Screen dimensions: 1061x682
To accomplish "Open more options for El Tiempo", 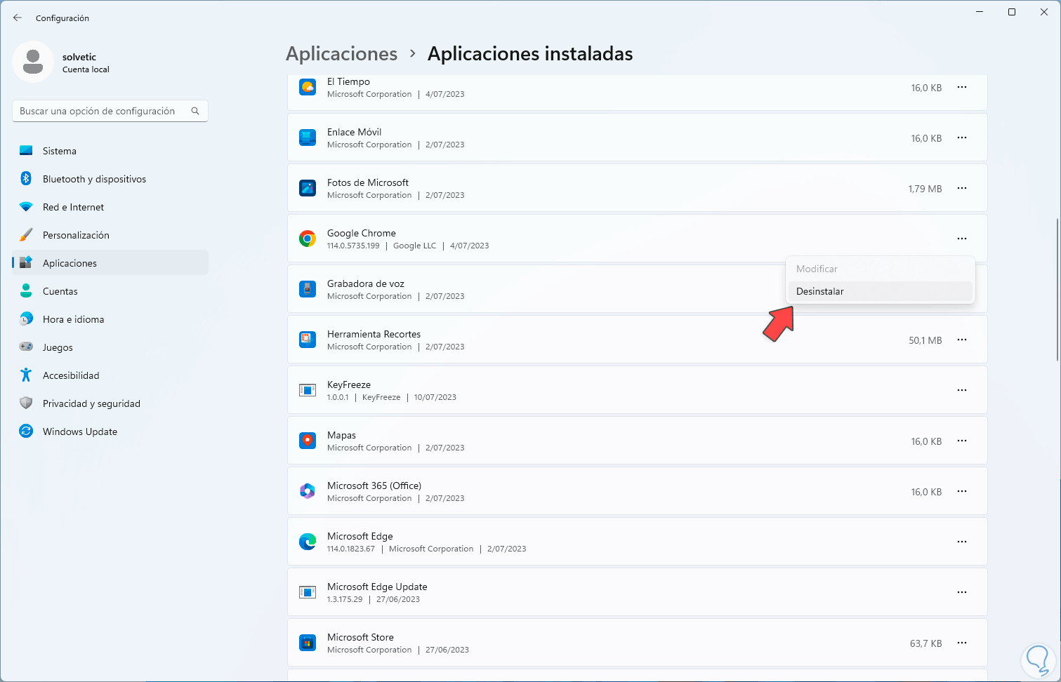I will [962, 88].
